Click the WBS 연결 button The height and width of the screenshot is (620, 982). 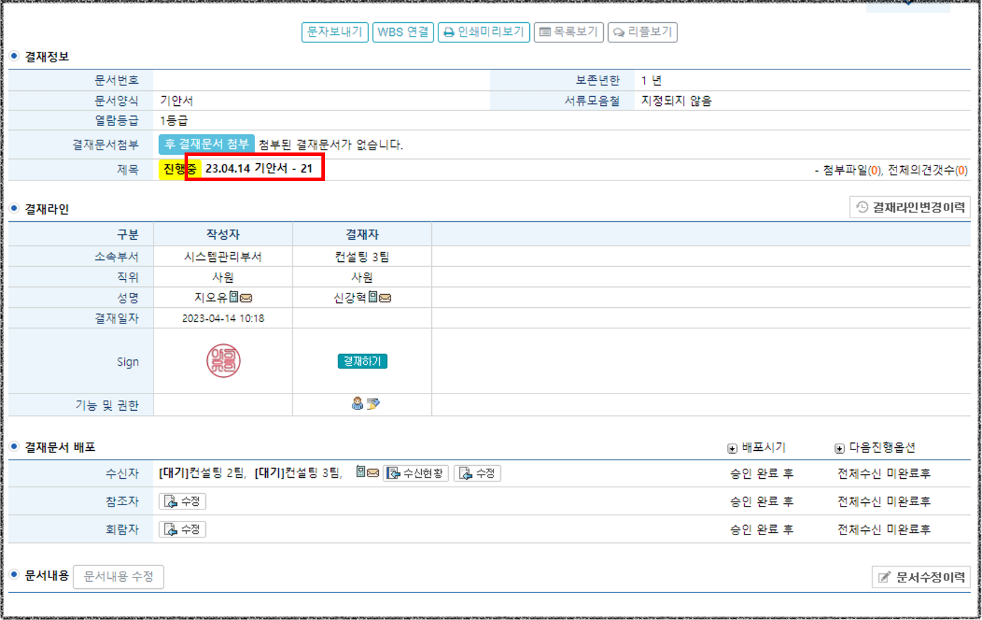point(403,32)
